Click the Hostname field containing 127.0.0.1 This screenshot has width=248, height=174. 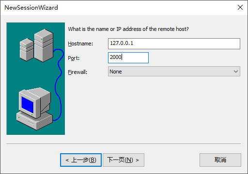point(174,43)
